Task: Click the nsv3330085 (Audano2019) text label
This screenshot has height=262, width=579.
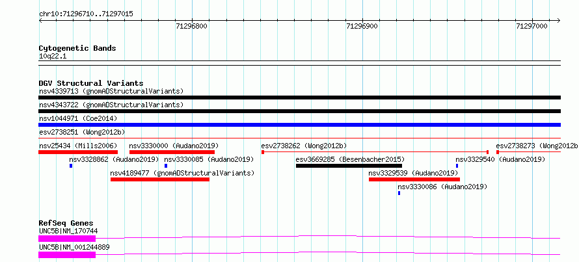Action: point(209,159)
